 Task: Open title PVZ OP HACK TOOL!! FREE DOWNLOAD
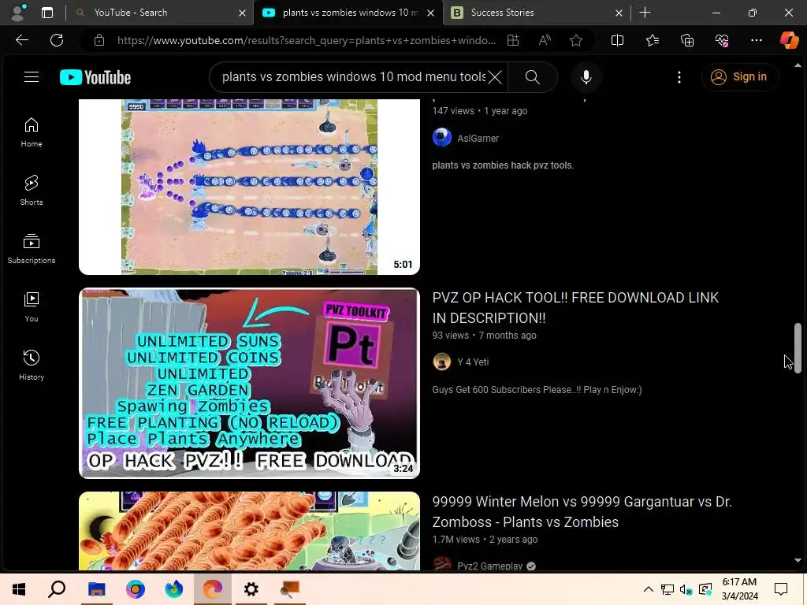point(575,308)
